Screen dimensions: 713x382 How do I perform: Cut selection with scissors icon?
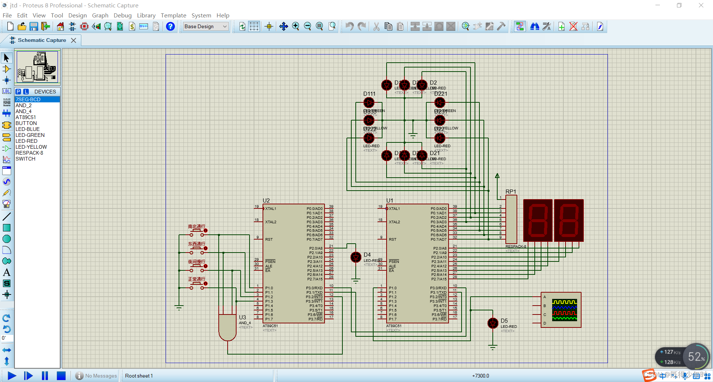(376, 26)
